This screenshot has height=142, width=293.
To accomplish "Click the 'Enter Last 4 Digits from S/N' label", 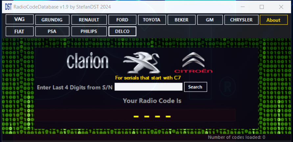I will (x=75, y=88).
